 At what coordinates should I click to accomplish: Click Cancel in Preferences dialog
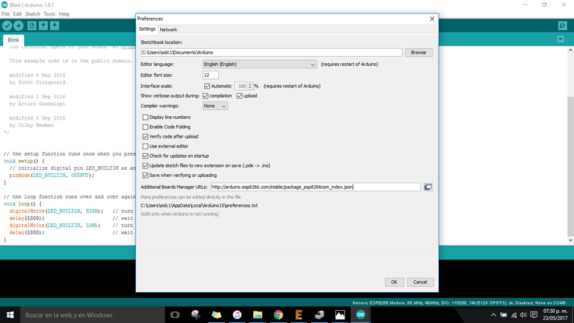pos(420,282)
